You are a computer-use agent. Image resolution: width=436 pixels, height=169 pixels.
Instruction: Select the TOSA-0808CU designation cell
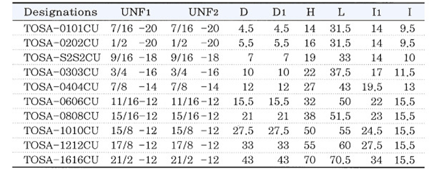tap(61, 116)
